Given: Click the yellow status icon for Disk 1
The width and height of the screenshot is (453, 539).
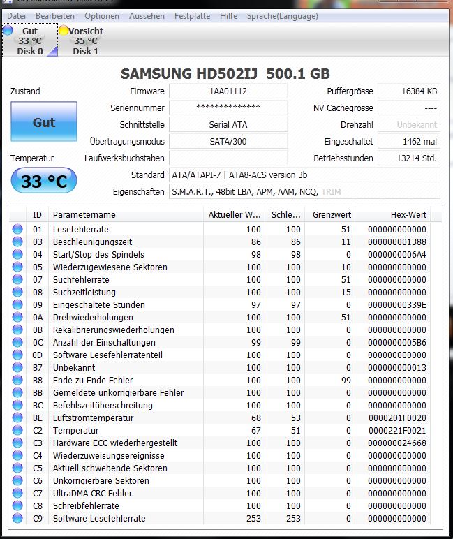Looking at the screenshot, I should [64, 30].
